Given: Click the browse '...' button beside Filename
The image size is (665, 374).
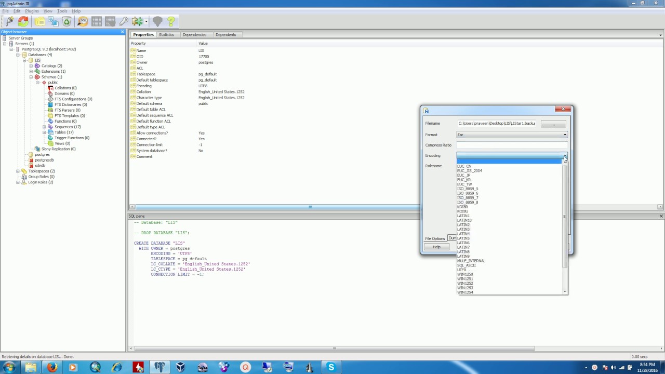Looking at the screenshot, I should point(553,124).
